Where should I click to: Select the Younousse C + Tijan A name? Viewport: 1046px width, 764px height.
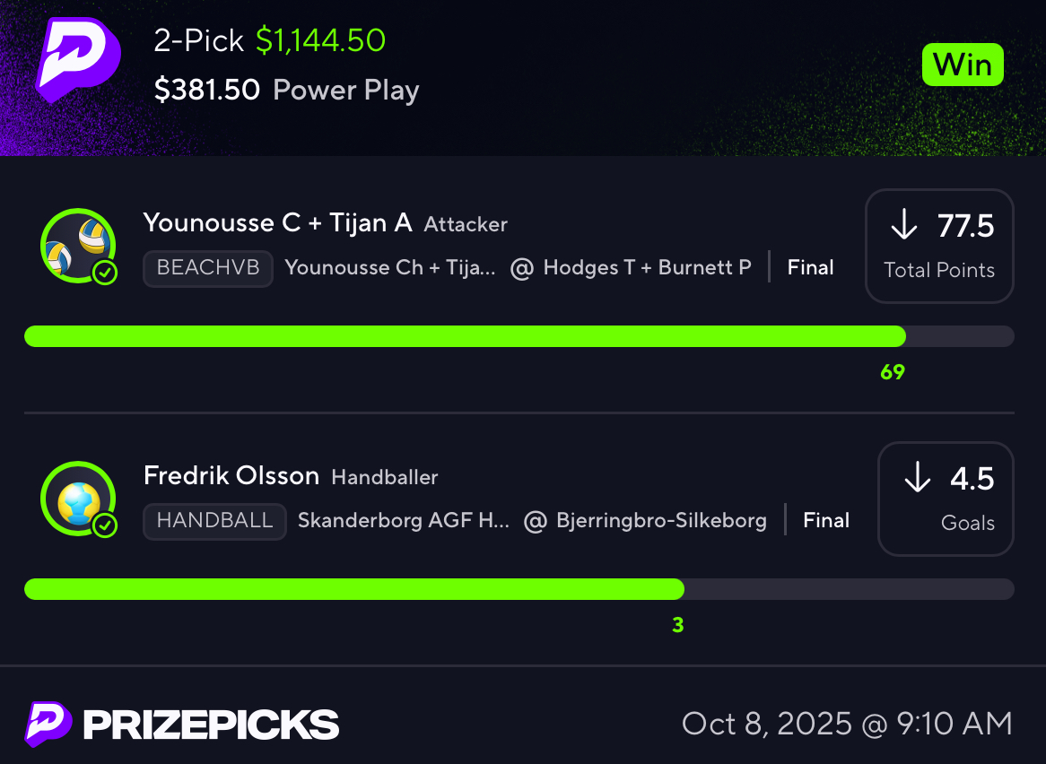[277, 222]
